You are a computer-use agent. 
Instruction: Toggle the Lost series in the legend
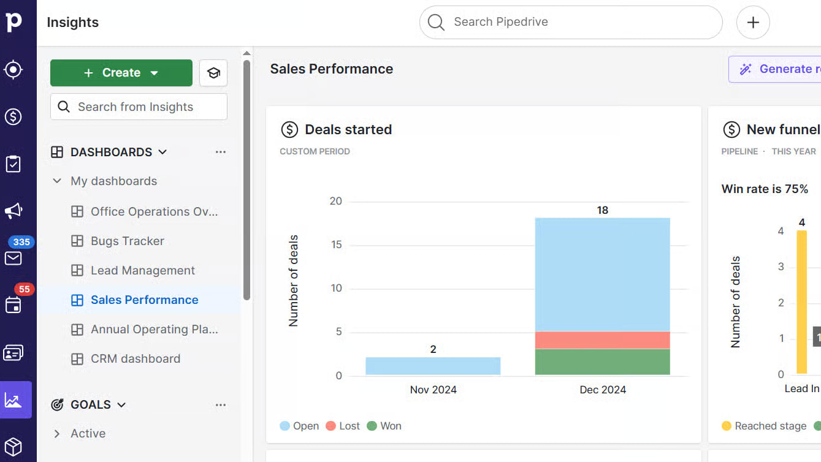pyautogui.click(x=343, y=426)
